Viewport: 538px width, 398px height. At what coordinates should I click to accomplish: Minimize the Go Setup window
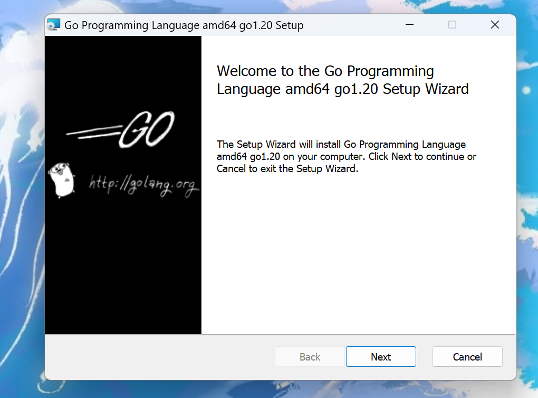tap(409, 25)
